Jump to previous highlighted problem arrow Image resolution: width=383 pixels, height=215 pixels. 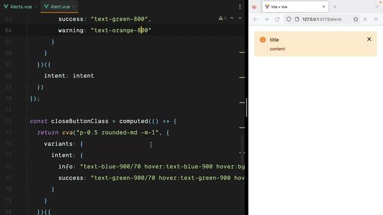tap(232, 18)
